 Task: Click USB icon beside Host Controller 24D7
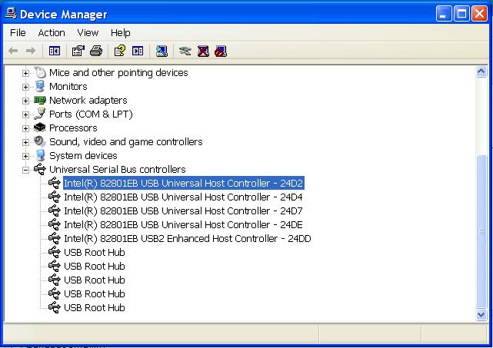[55, 210]
